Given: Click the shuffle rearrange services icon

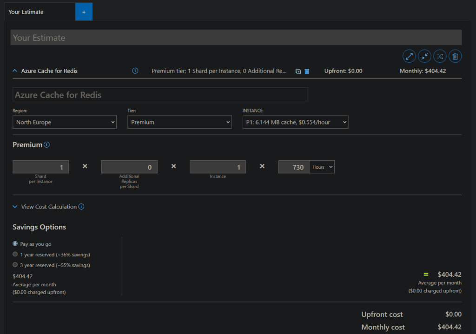Looking at the screenshot, I should coord(440,56).
